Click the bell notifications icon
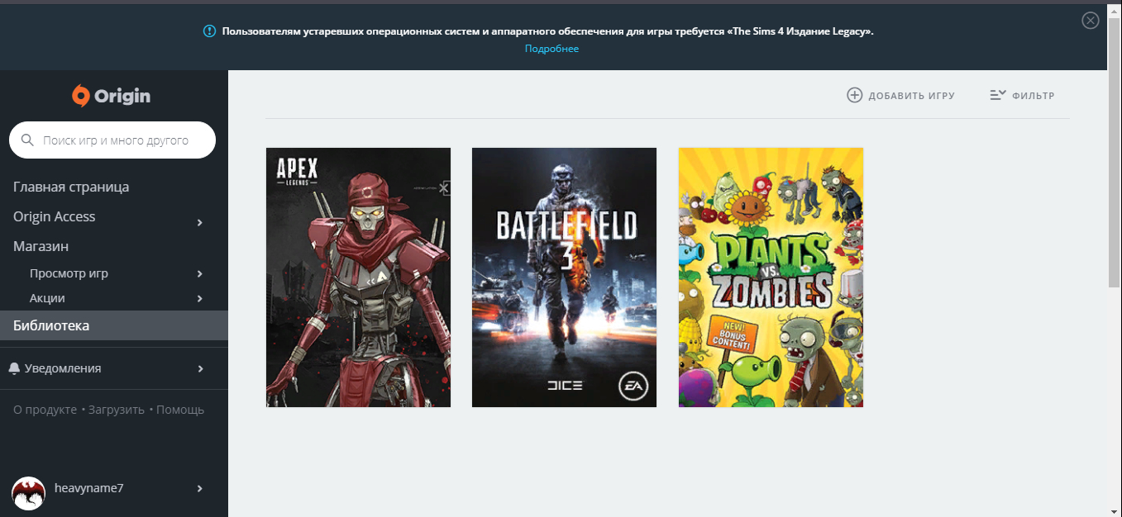The width and height of the screenshot is (1122, 517). pyautogui.click(x=14, y=368)
